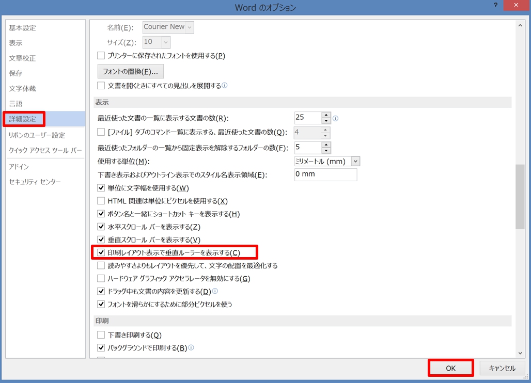Image resolution: width=531 pixels, height=383 pixels.
Task: Uncheck バックグラウンドで印刷する option
Action: click(101, 348)
